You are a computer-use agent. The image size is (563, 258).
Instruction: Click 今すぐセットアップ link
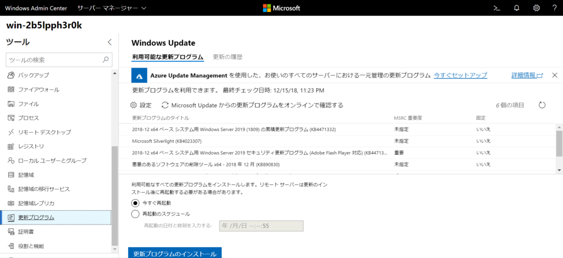pyautogui.click(x=460, y=75)
